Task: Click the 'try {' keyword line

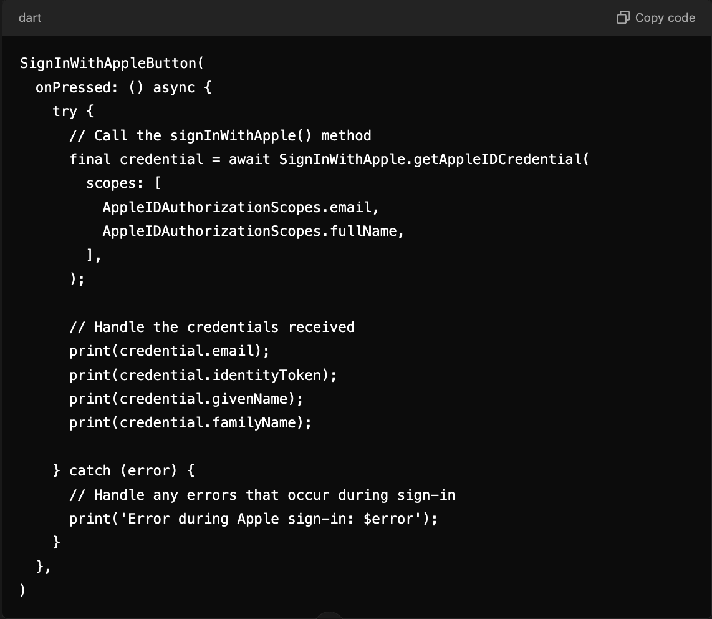Action: (x=73, y=111)
